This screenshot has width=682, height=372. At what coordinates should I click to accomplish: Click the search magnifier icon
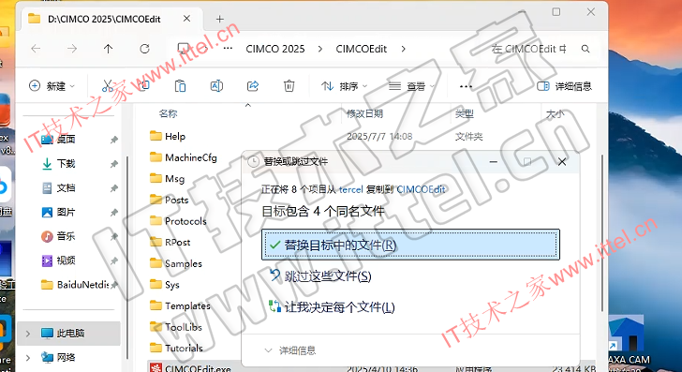(586, 49)
